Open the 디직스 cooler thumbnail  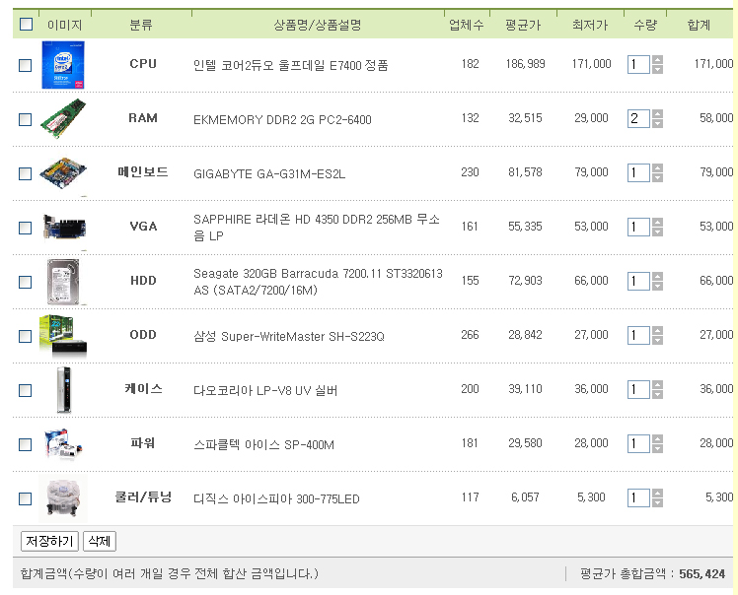(63, 498)
